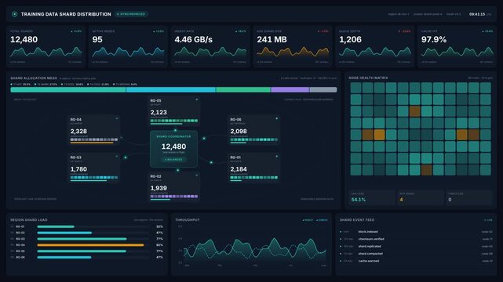Open the 97.9% cache hit card
This screenshot has height=282, width=503.
(x=457, y=46)
